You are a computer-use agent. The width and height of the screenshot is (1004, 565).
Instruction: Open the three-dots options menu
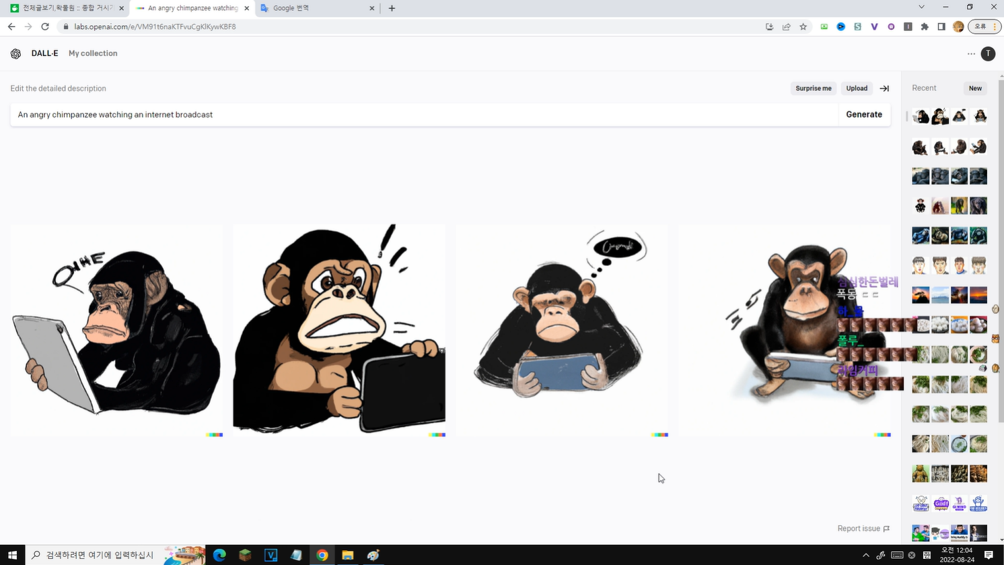(x=971, y=54)
